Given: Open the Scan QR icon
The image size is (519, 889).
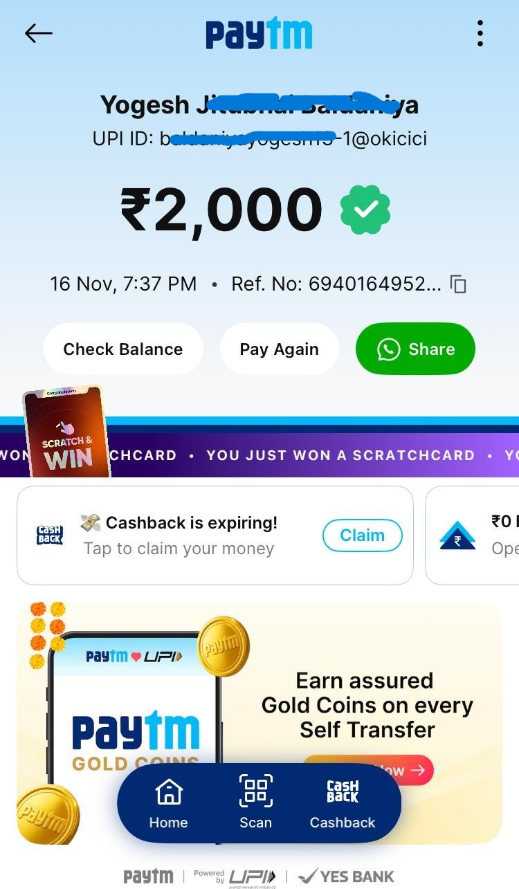Looking at the screenshot, I should 256,803.
